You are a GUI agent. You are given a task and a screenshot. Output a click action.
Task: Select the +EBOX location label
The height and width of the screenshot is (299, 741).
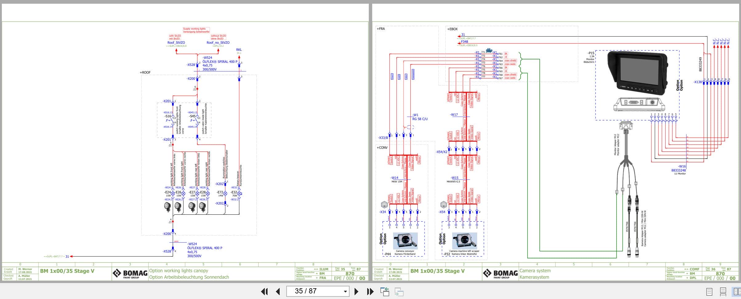point(452,29)
